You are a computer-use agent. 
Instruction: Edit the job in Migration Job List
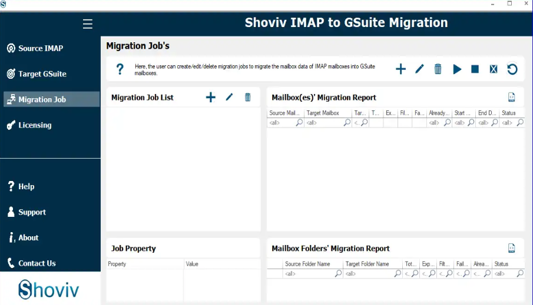pyautogui.click(x=230, y=98)
